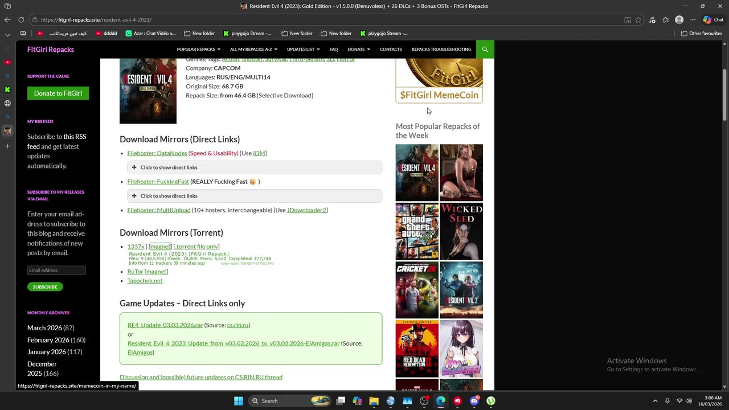Image resolution: width=729 pixels, height=410 pixels.
Task: Open Discord from the taskbar
Action: [474, 401]
